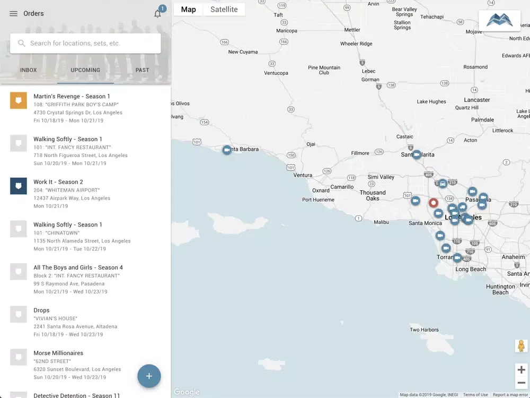This screenshot has width=530, height=398.
Task: Switch to the PAST tab
Action: click(x=142, y=70)
